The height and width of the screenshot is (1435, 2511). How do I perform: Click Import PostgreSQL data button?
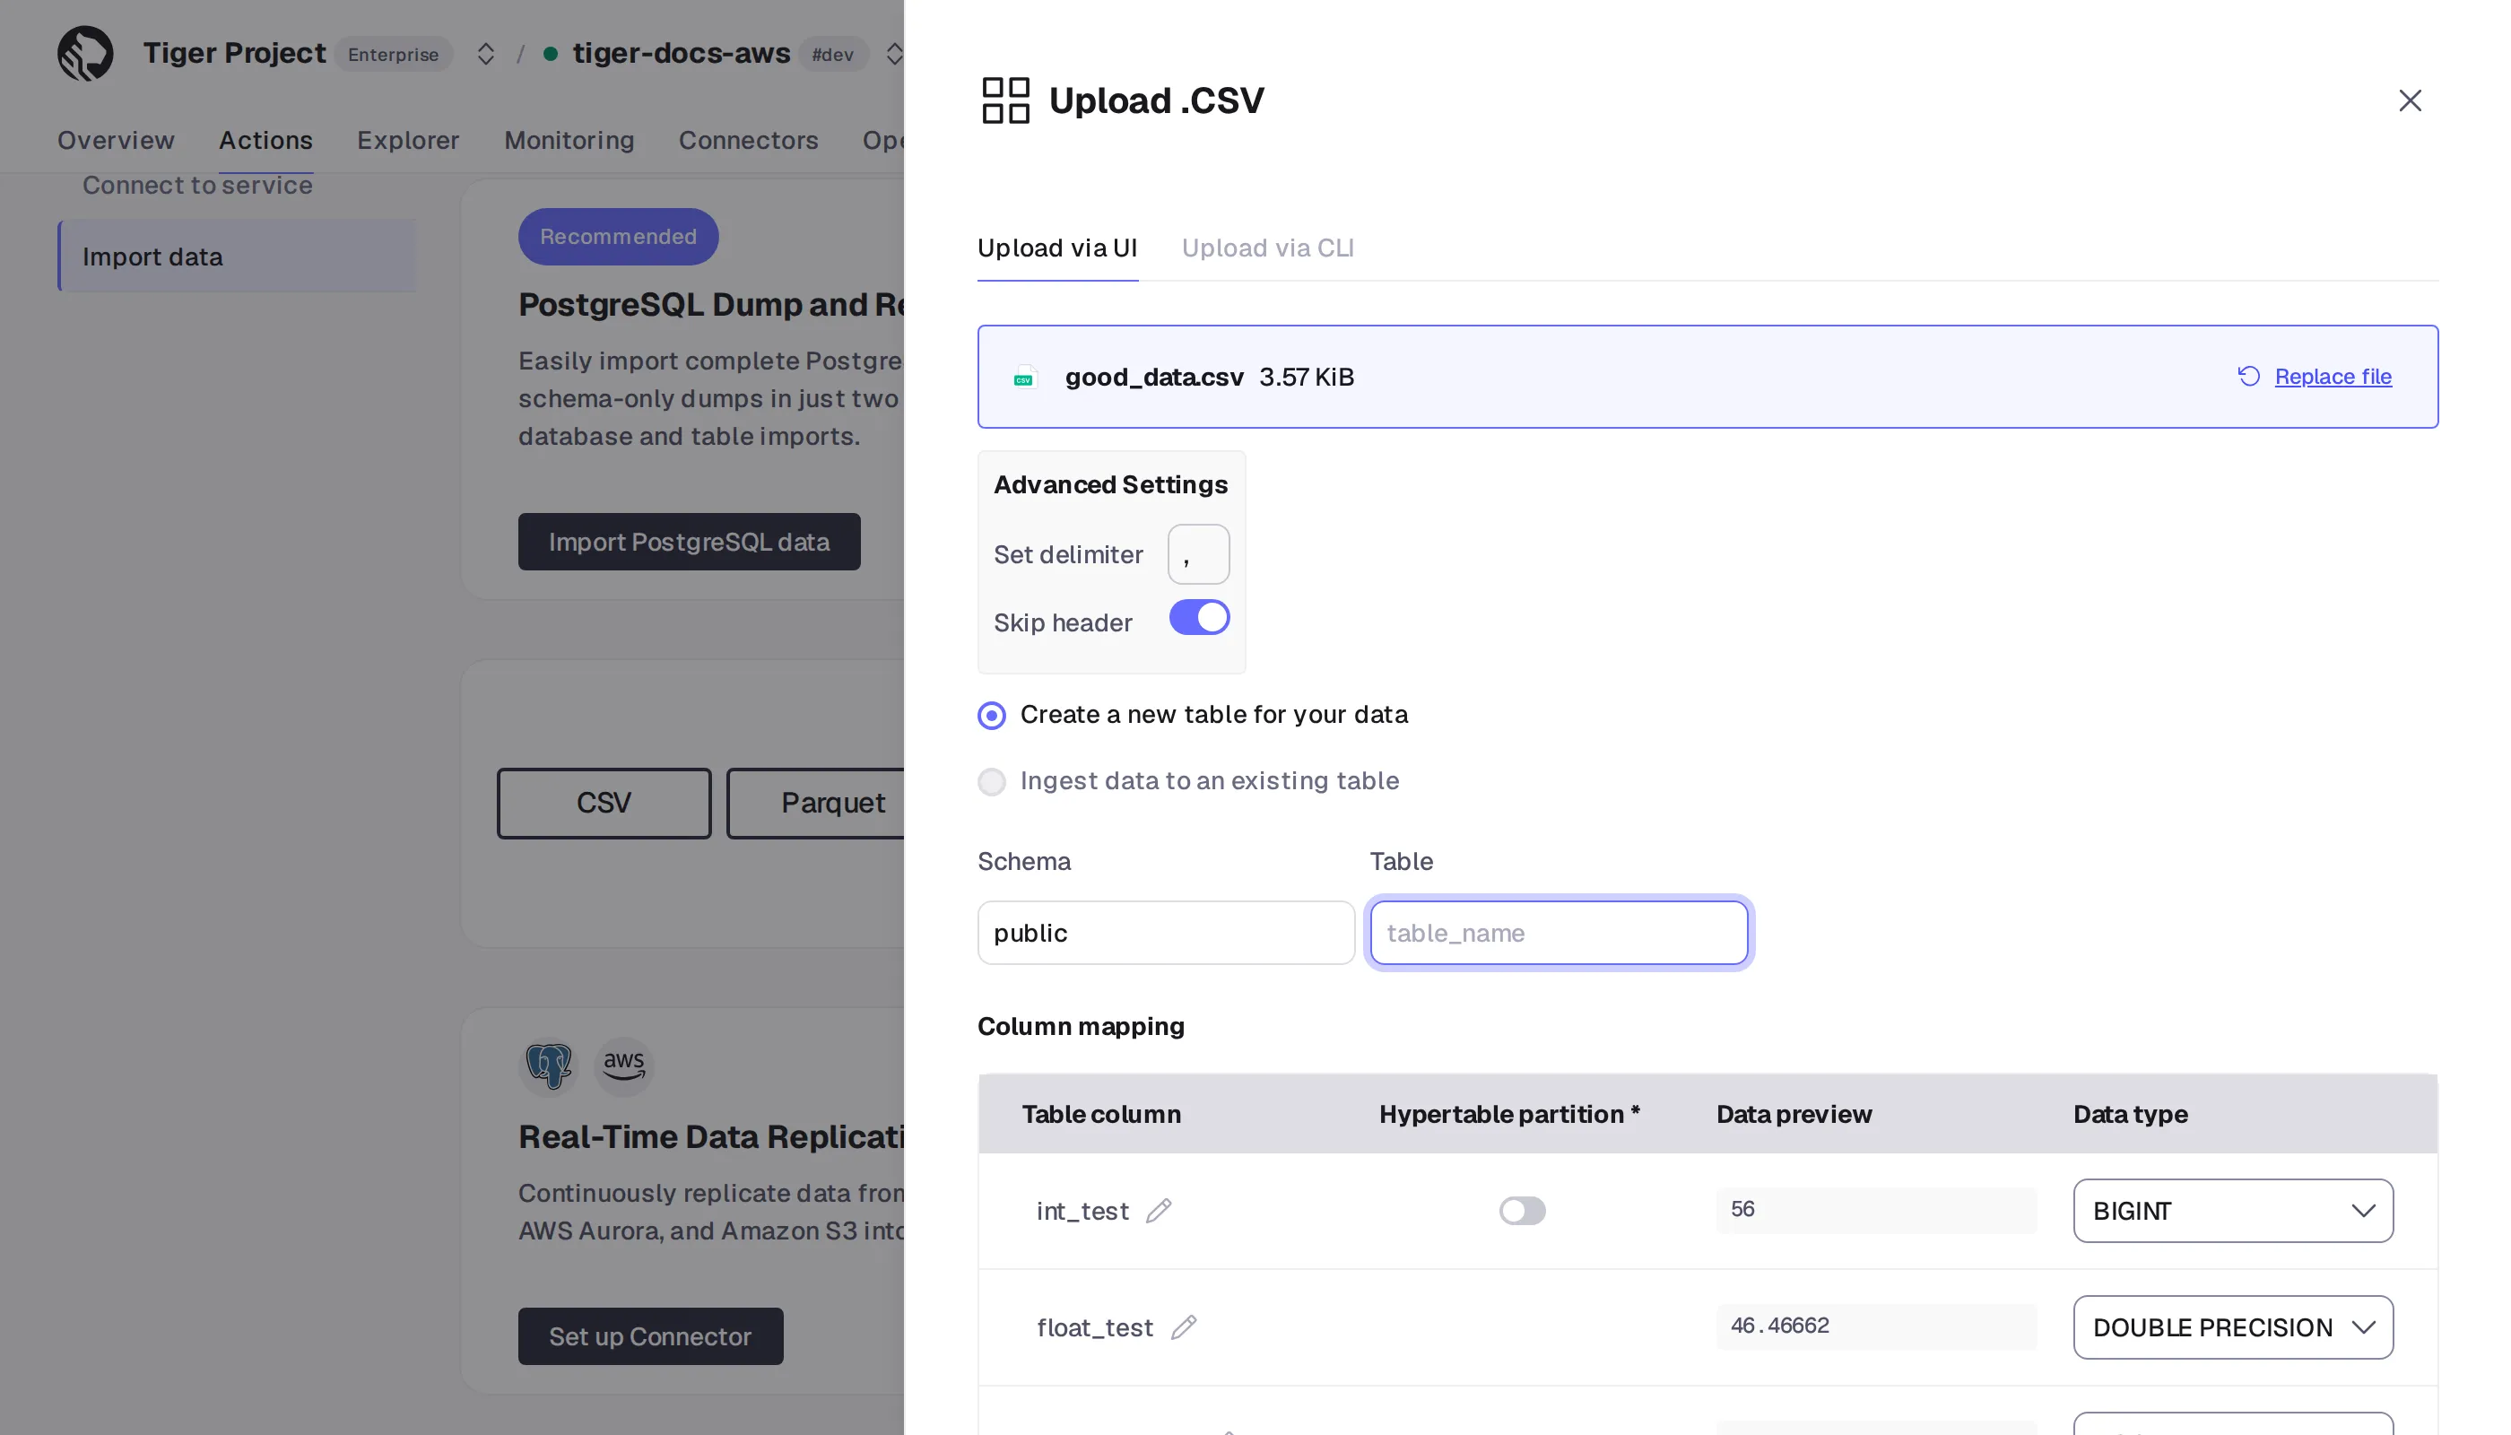pyautogui.click(x=689, y=542)
